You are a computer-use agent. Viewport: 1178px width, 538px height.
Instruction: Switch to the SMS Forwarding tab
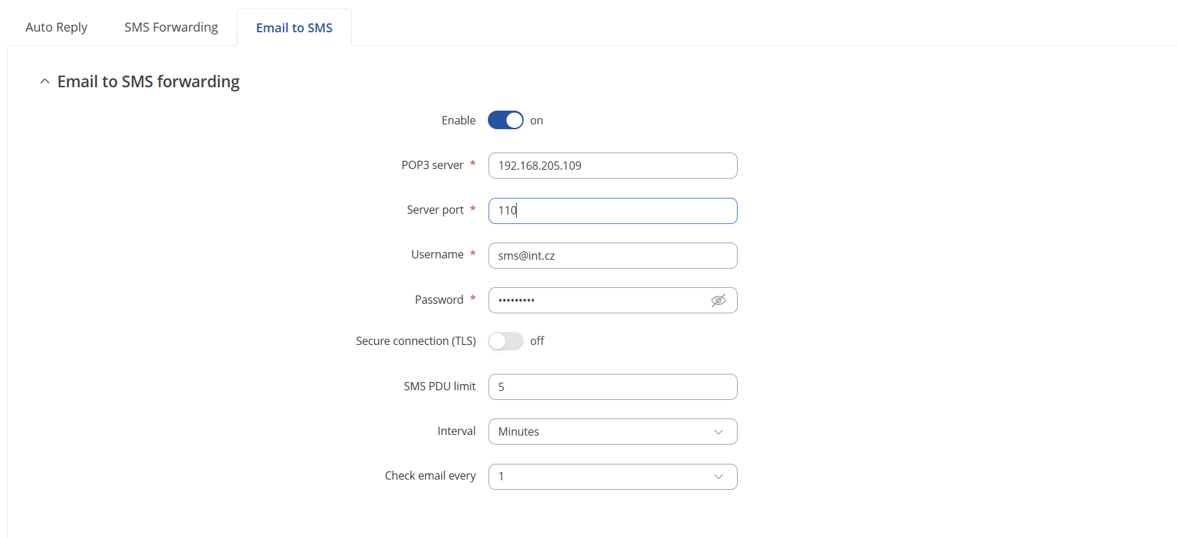pyautogui.click(x=171, y=27)
